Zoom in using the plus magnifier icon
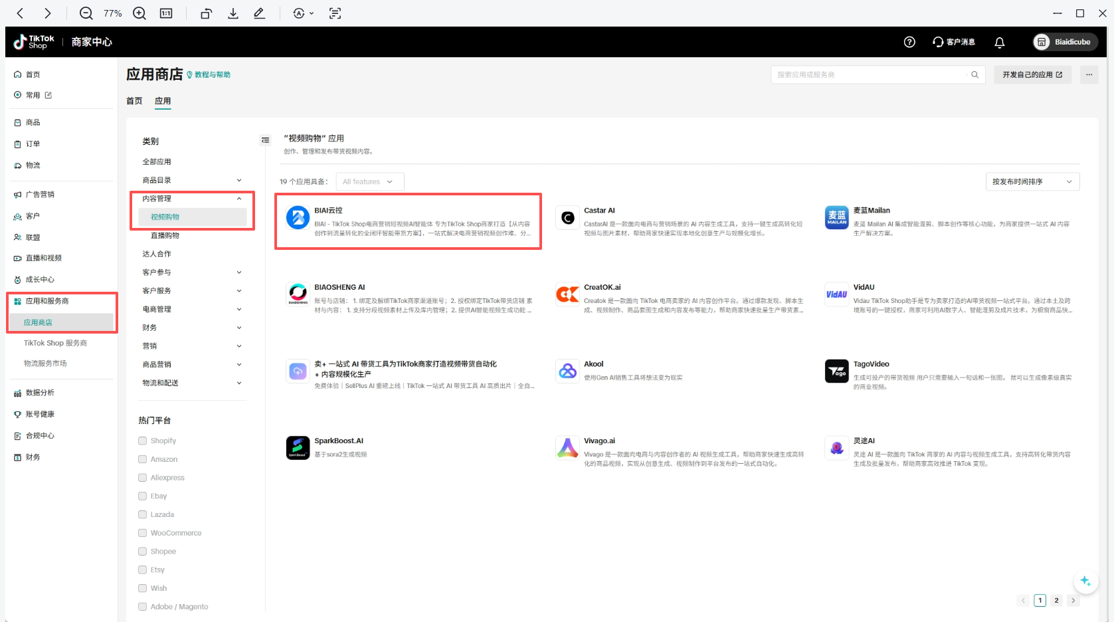 pos(139,13)
